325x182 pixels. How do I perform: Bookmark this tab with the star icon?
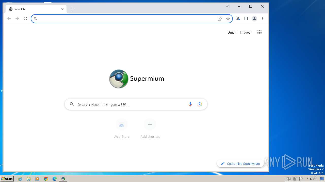coord(228,19)
